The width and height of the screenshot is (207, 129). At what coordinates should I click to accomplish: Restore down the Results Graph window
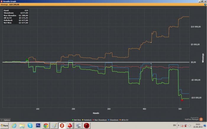tap(202, 1)
